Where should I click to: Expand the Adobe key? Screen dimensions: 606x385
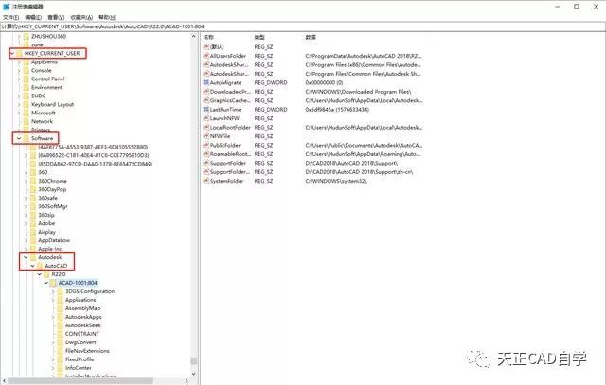coord(26,223)
